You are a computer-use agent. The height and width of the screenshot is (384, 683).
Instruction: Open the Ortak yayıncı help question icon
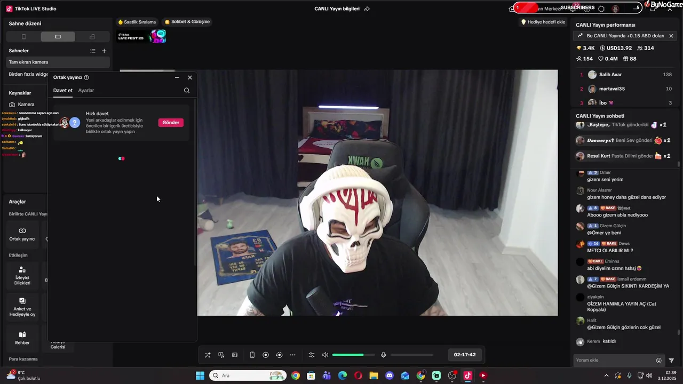coord(86,77)
